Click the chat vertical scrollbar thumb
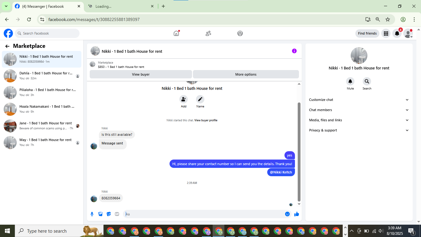This screenshot has height=237, width=421. [x=299, y=152]
